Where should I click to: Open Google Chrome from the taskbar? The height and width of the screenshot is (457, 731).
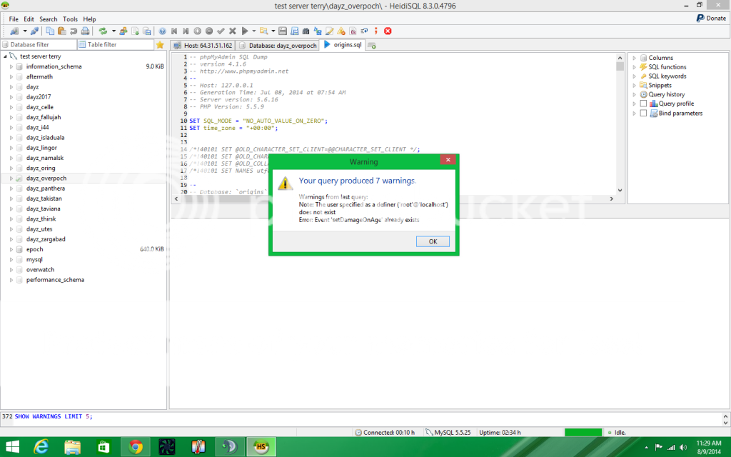[136, 447]
